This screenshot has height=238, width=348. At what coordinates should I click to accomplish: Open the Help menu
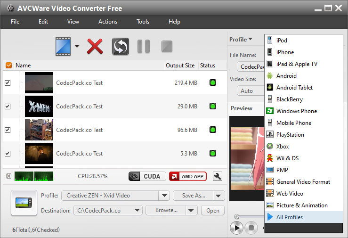(x=174, y=22)
